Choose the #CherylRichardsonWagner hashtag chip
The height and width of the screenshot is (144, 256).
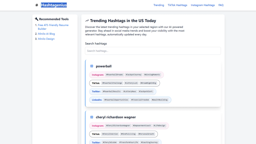[118, 126]
